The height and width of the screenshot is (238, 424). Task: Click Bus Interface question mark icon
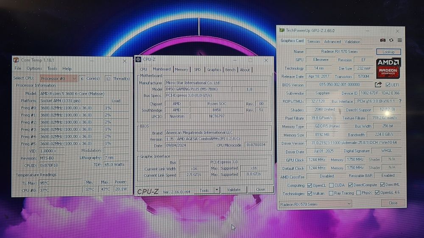[x=400, y=101]
